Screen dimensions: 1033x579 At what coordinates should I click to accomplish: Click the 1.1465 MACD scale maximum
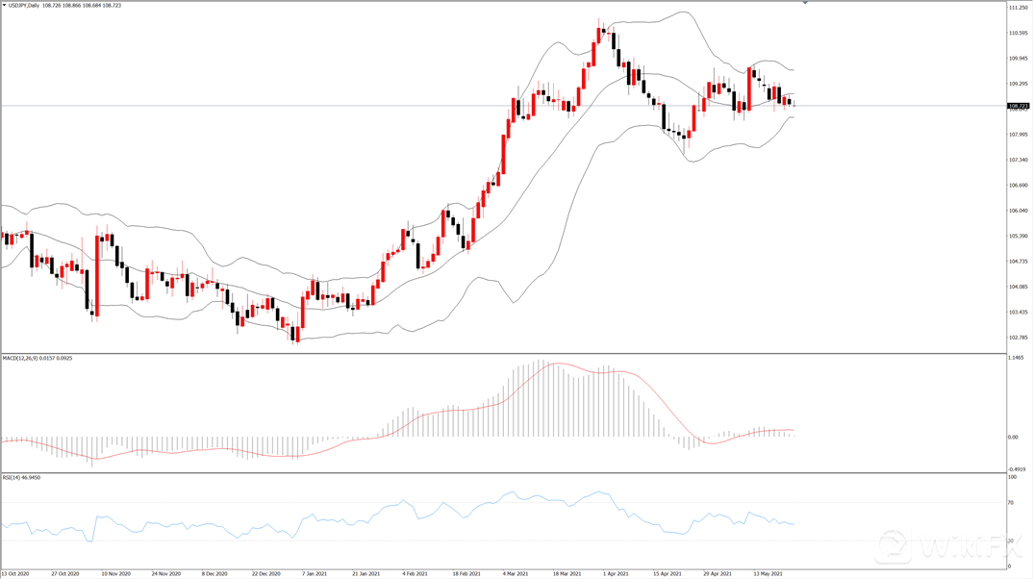click(1016, 358)
